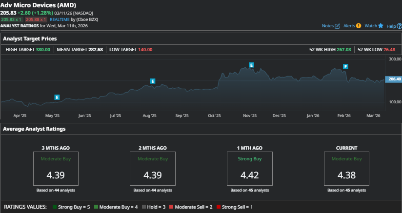Screen dimensions: 402x213
Task: Click the 206.40 current price label on chart
Action: tap(393, 79)
